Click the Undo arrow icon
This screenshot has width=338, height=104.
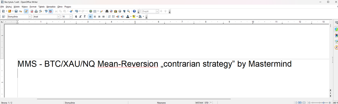click(x=77, y=11)
